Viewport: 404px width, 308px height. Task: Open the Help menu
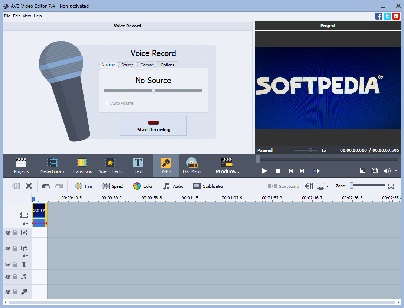(x=38, y=16)
